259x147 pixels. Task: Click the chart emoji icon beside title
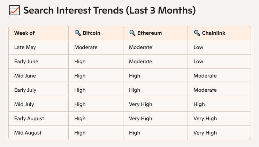point(15,10)
